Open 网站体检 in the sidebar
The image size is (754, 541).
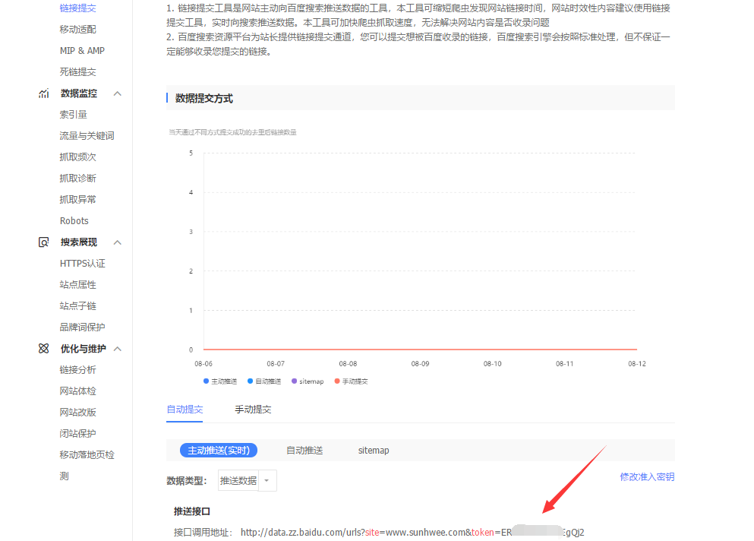pos(78,391)
